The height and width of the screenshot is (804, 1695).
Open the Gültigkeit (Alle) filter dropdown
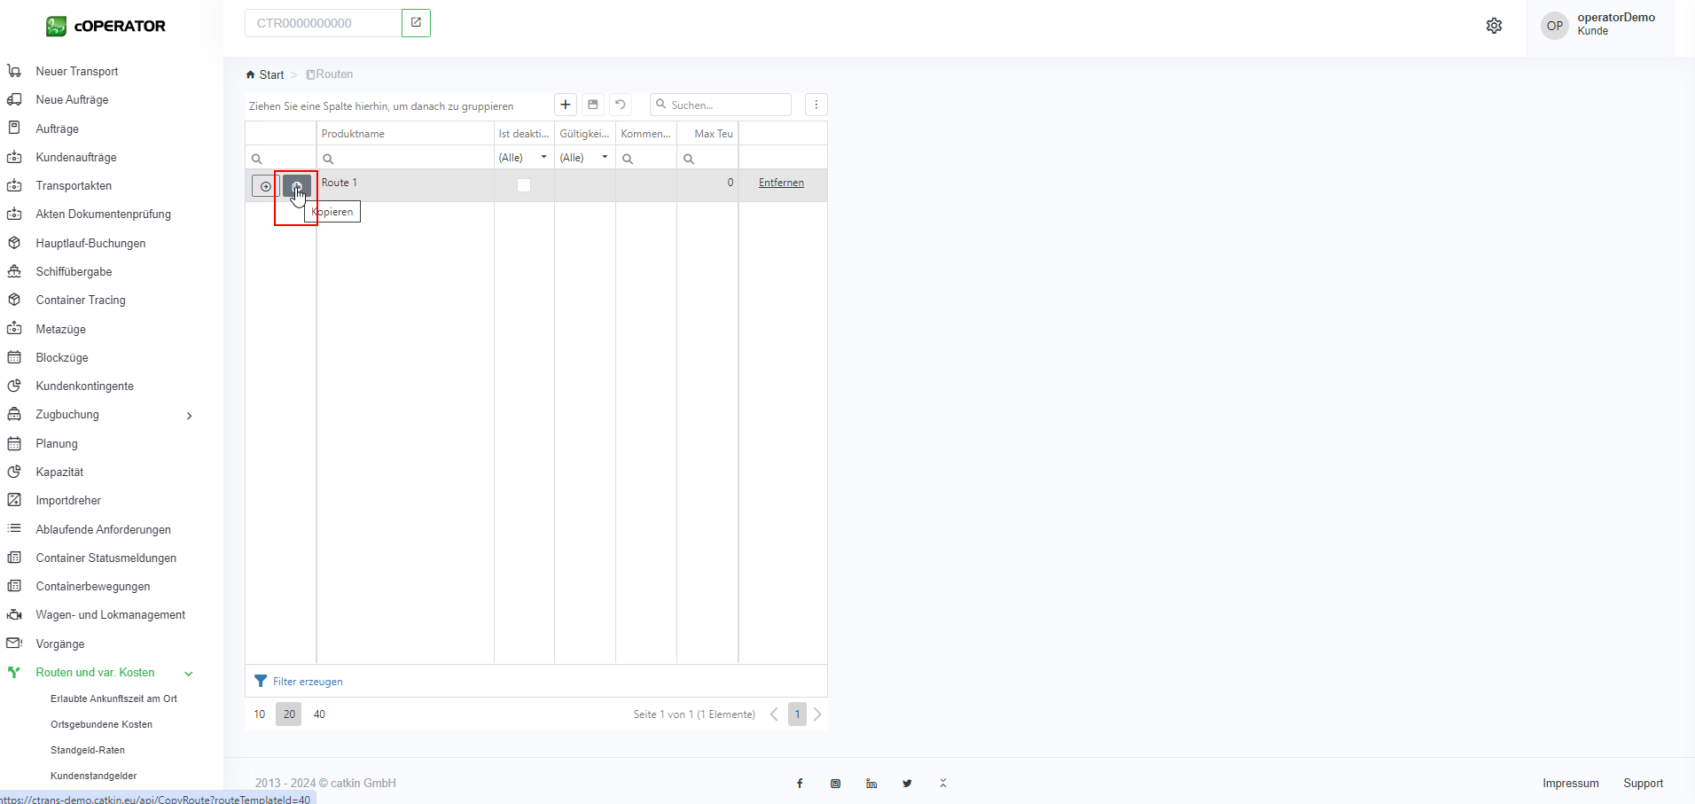tap(605, 158)
